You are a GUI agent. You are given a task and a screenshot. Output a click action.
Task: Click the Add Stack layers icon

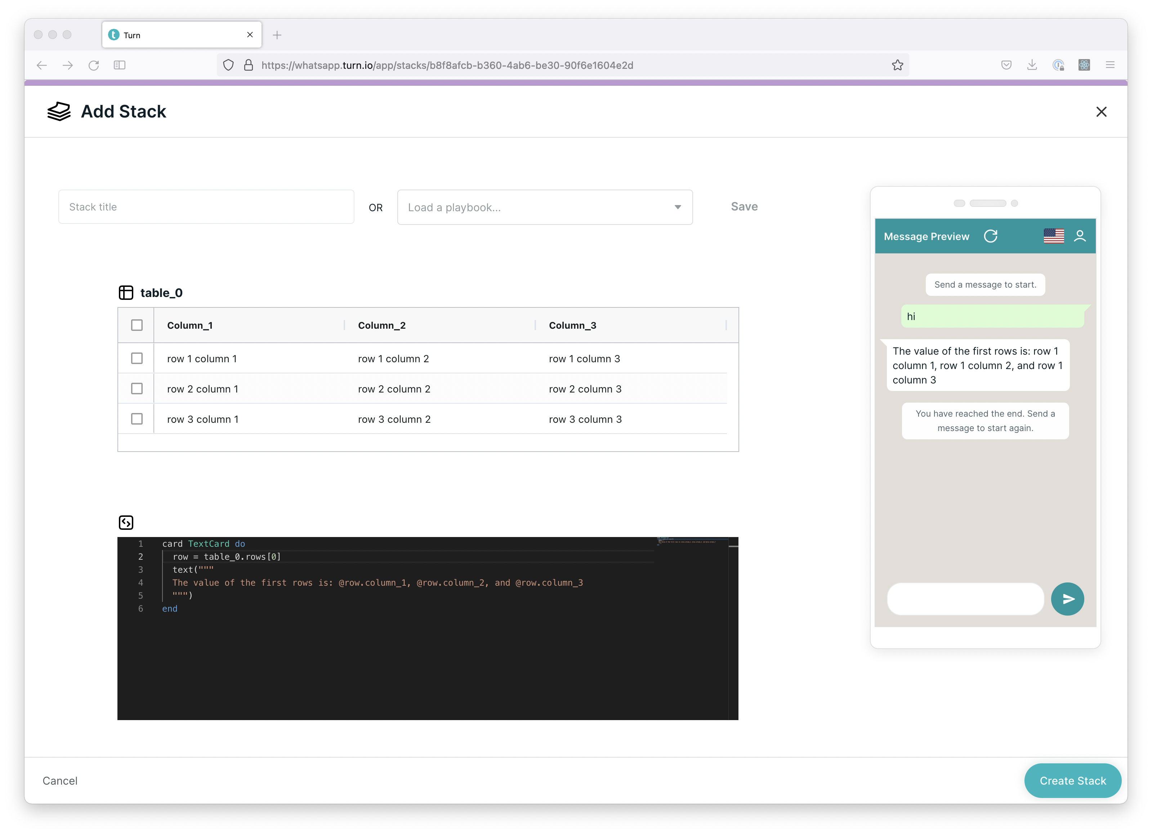59,111
